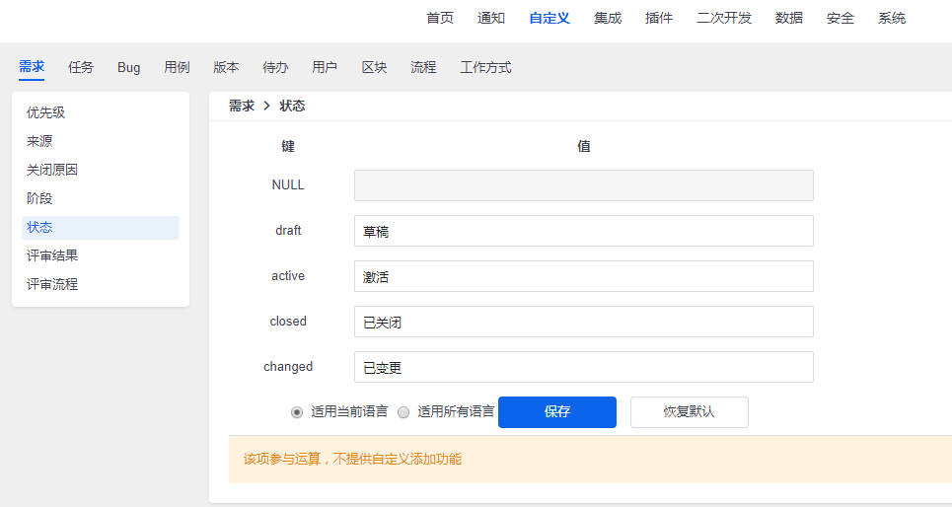This screenshot has width=952, height=507.
Task: Go to the 系统 menu item
Action: click(x=892, y=18)
